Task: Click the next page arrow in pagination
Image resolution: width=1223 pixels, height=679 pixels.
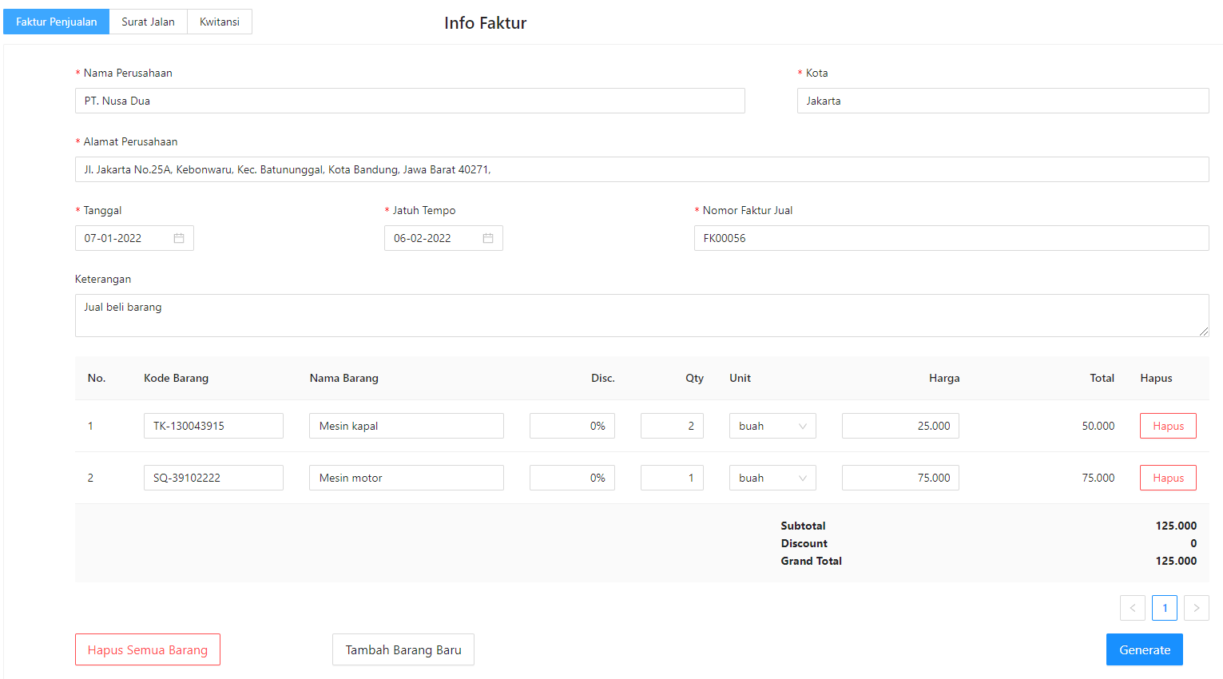Action: (x=1196, y=607)
